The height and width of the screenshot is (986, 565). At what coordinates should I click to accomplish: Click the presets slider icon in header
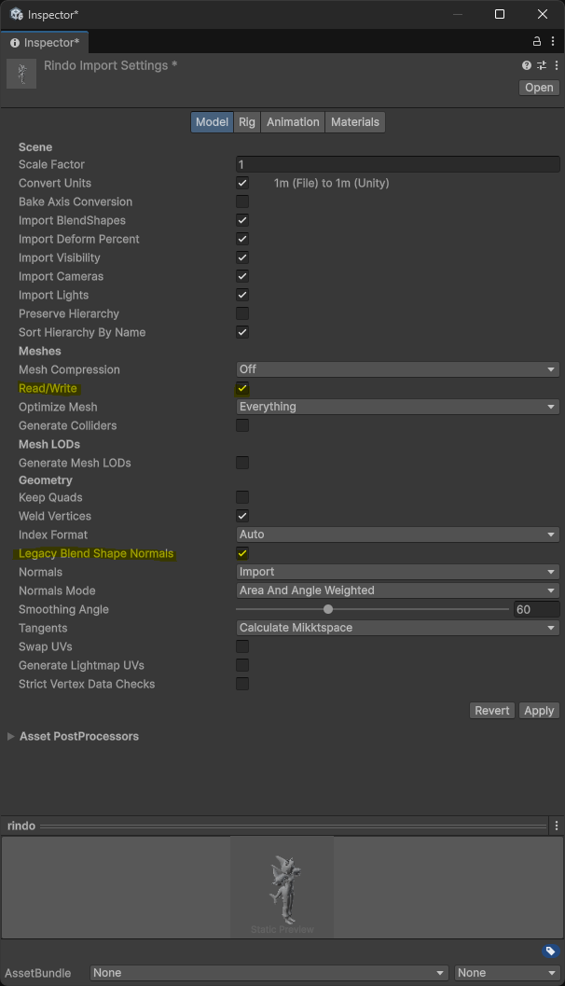coord(541,66)
